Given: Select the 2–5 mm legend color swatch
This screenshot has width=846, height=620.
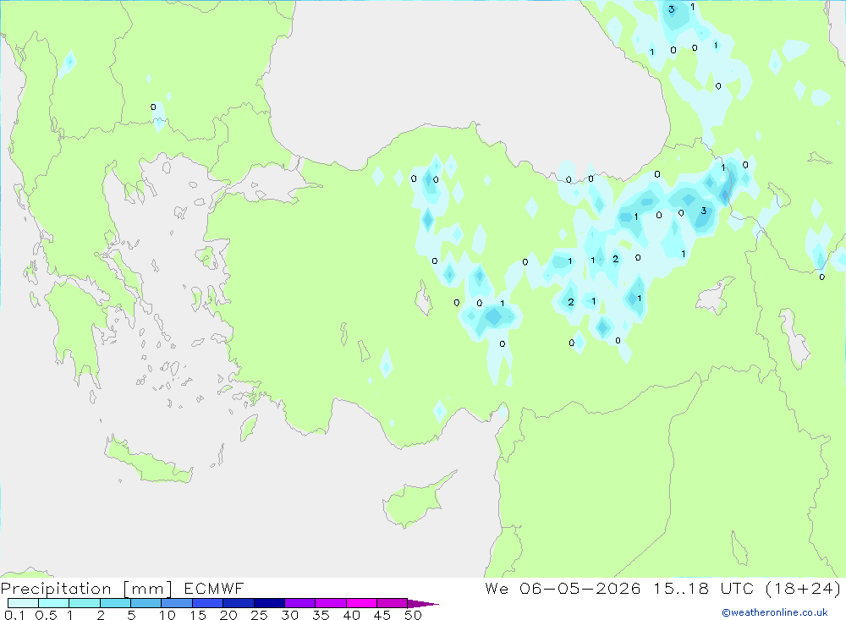Looking at the screenshot, I should tap(115, 603).
